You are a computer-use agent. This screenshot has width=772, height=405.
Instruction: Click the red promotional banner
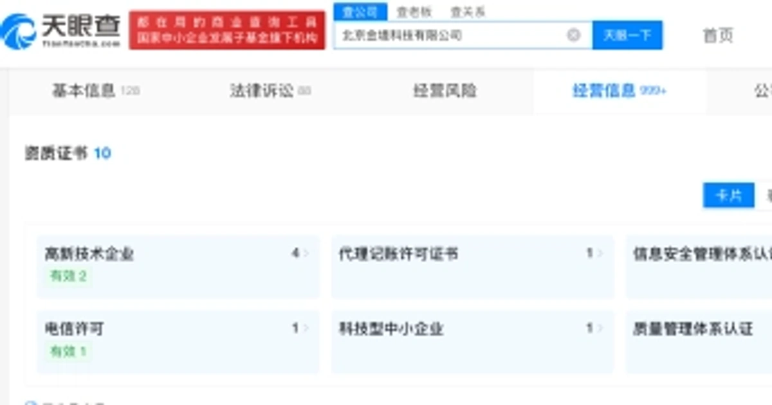227,30
